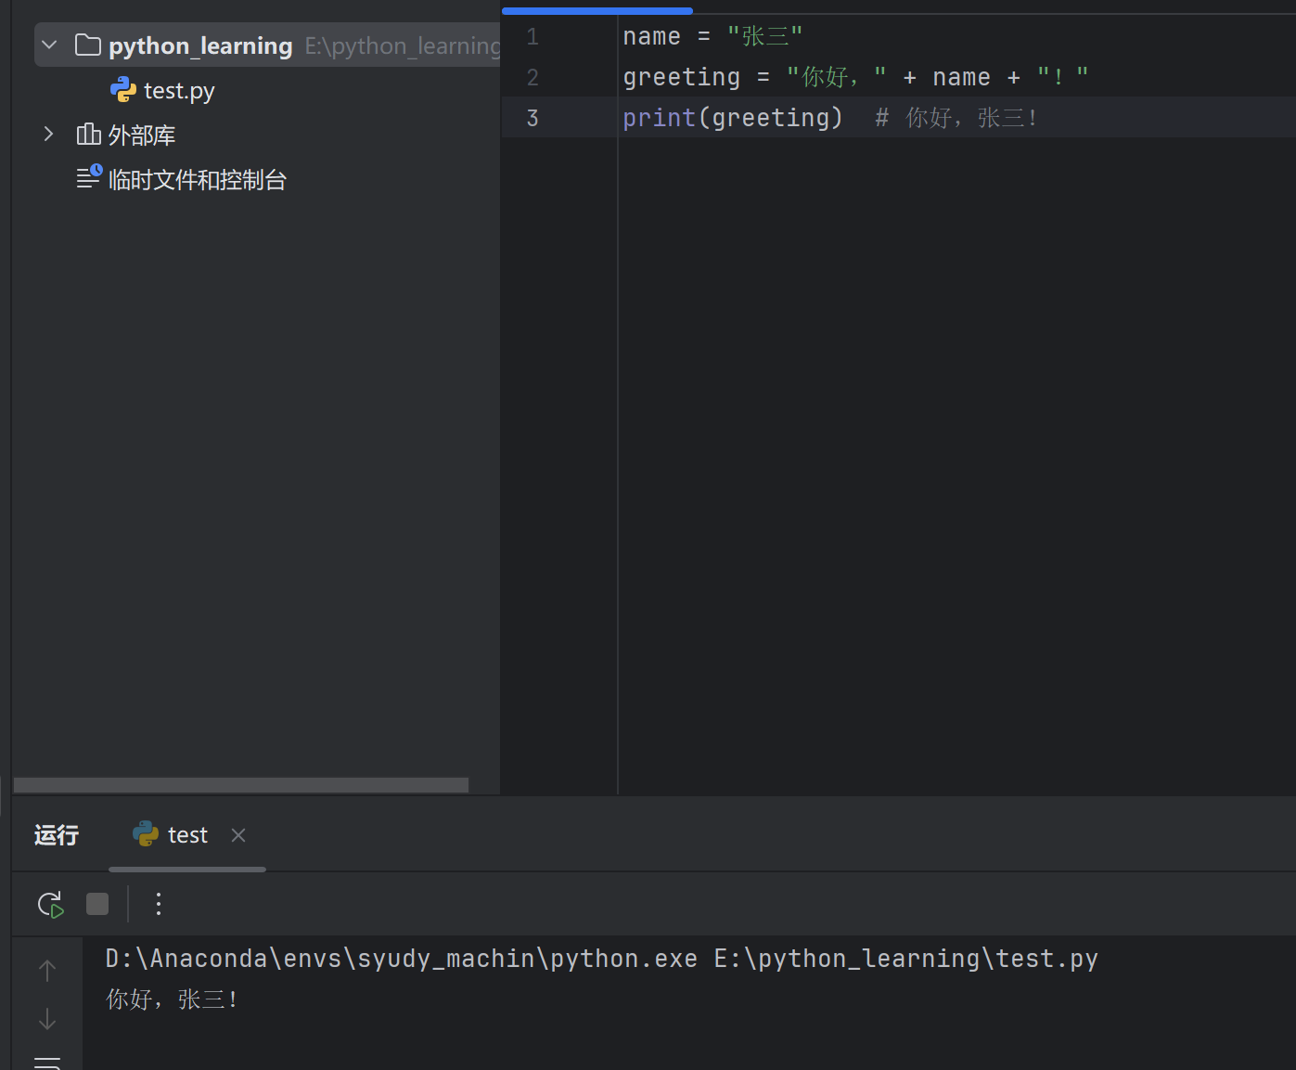
Task: Click line number 1 in the gutter
Action: click(533, 37)
